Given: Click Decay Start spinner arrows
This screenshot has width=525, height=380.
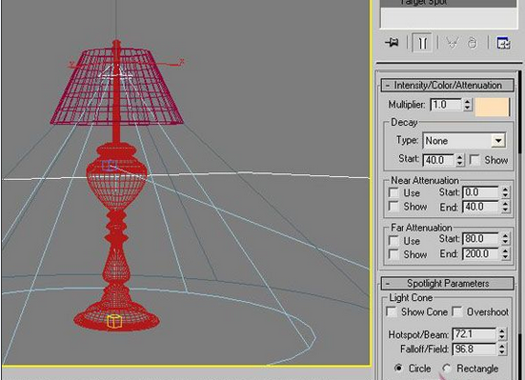Looking at the screenshot, I should point(459,160).
